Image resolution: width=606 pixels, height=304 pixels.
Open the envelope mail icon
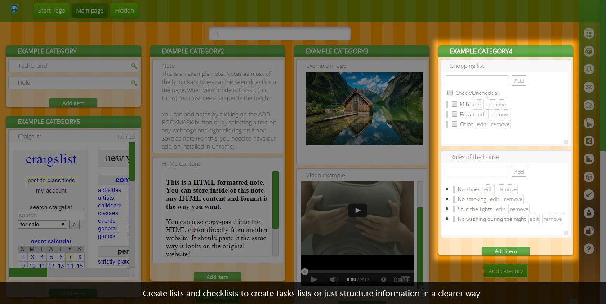pyautogui.click(x=588, y=87)
